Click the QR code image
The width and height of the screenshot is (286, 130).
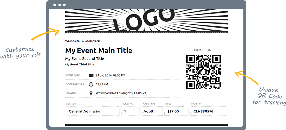click(x=204, y=72)
